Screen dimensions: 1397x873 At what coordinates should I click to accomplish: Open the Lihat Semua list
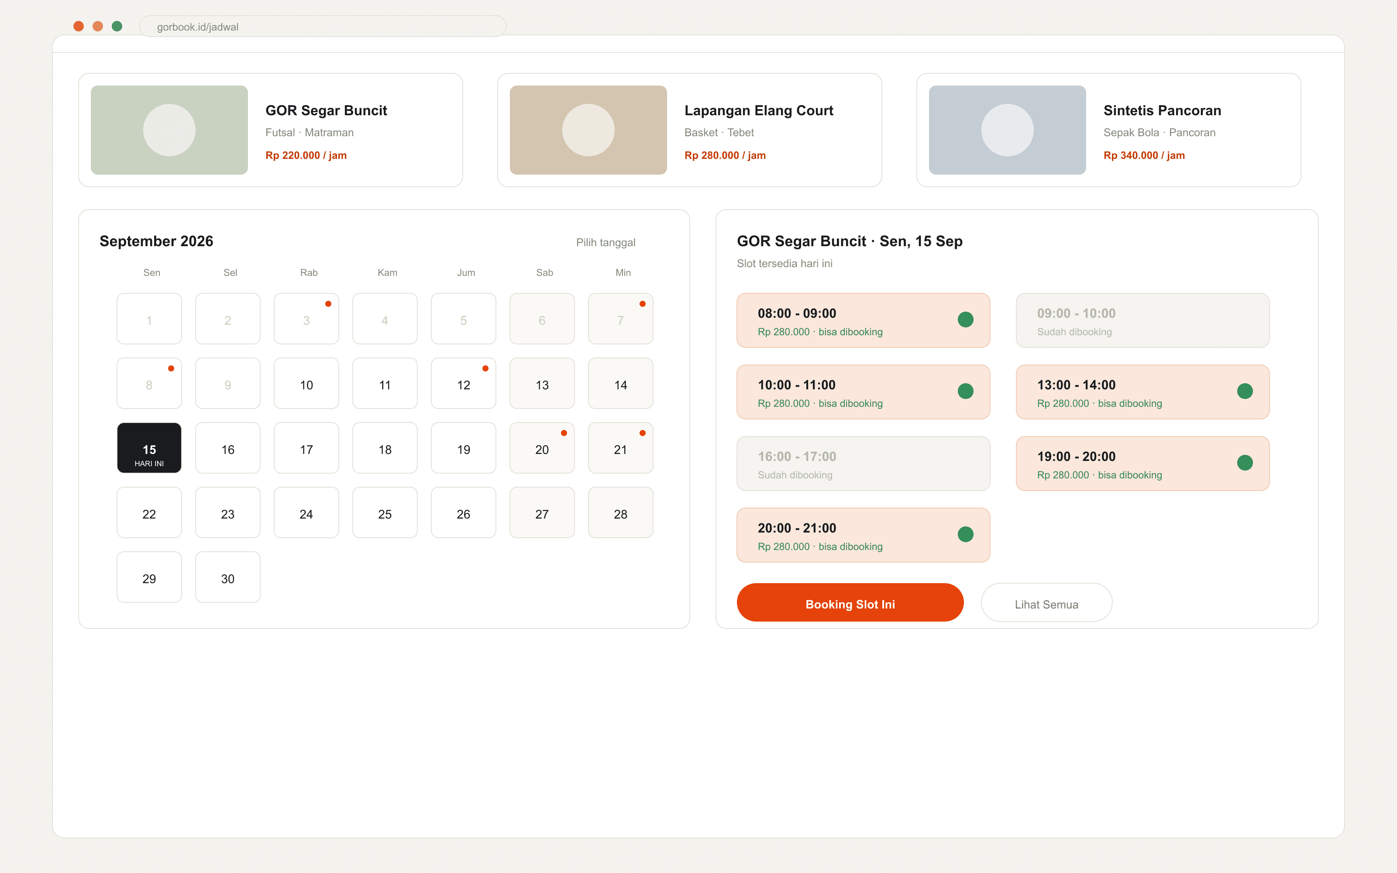pos(1046,603)
